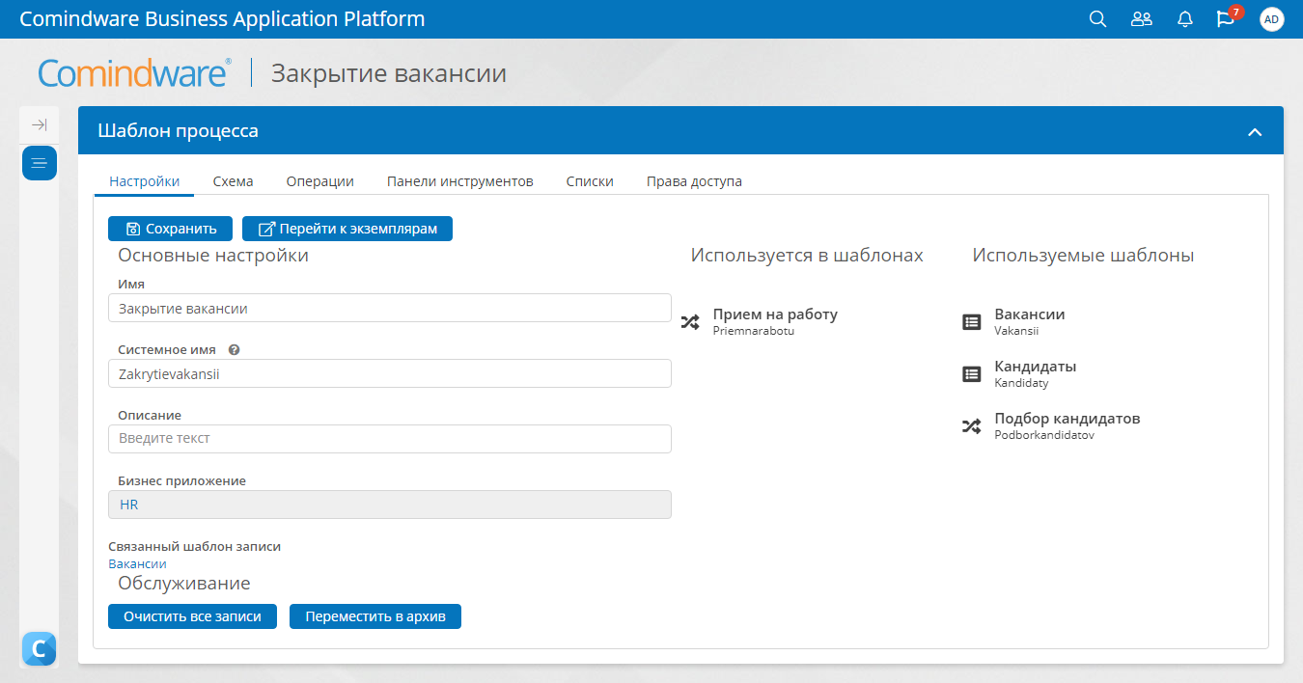Open the AD user avatar
1303x683 pixels.
point(1272,19)
